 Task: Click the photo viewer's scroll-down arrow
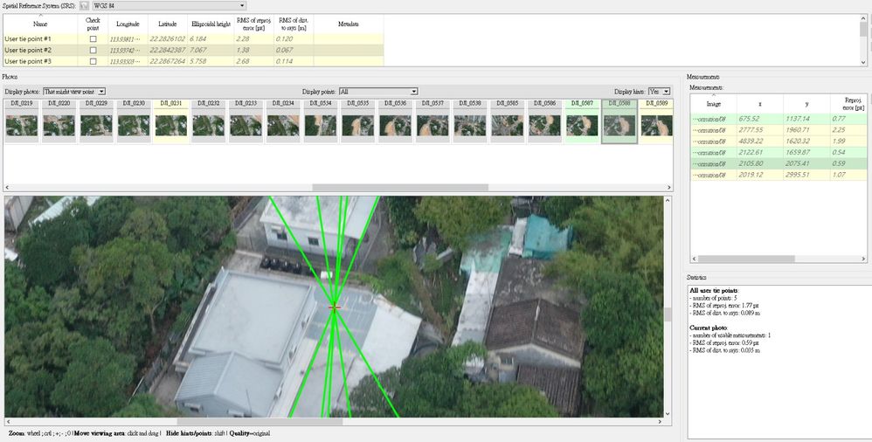tap(668, 414)
